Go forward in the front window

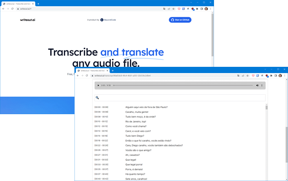(x=82, y=76)
